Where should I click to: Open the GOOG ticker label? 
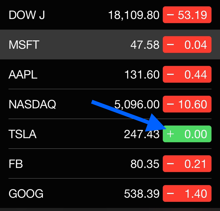(26, 194)
